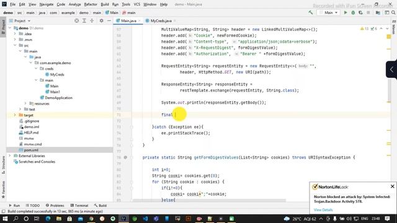
Task: Click 'example' breadcrumb in navigation bar
Action: click(68, 12)
